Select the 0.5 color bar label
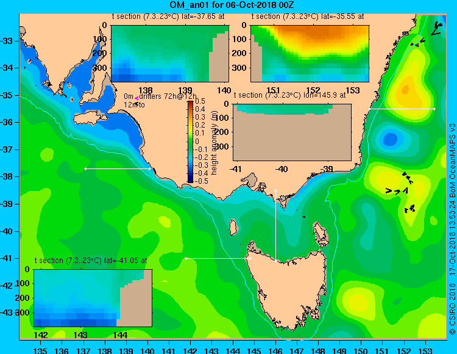 tap(200, 101)
